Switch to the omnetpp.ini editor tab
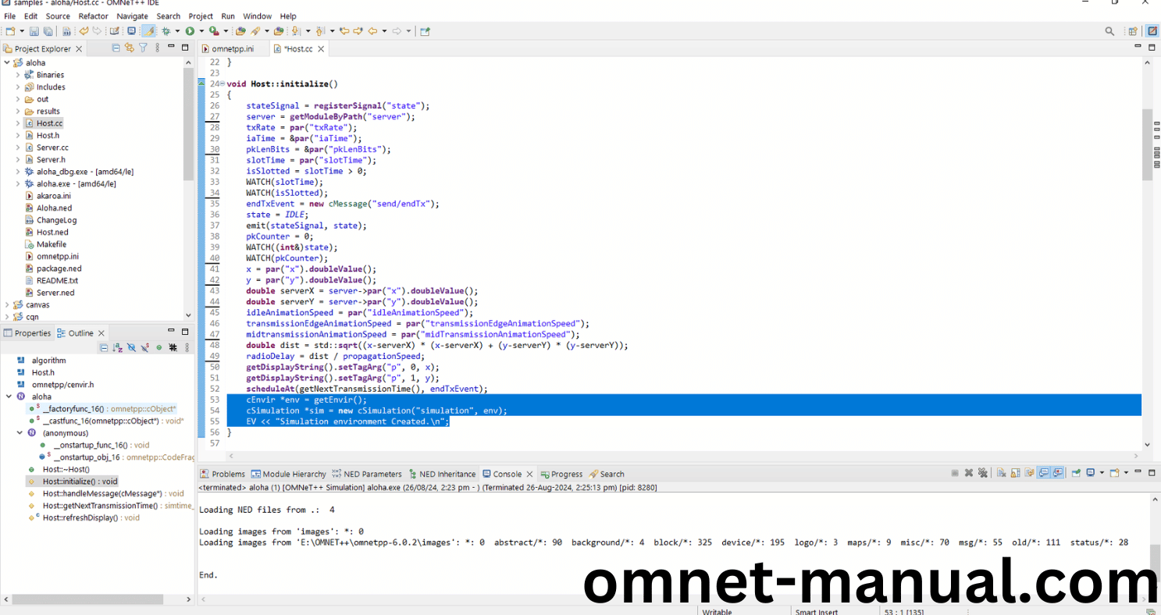 tap(232, 49)
